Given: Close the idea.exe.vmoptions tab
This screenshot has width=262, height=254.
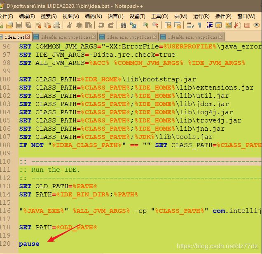Looking at the screenshot, I should [154, 37].
